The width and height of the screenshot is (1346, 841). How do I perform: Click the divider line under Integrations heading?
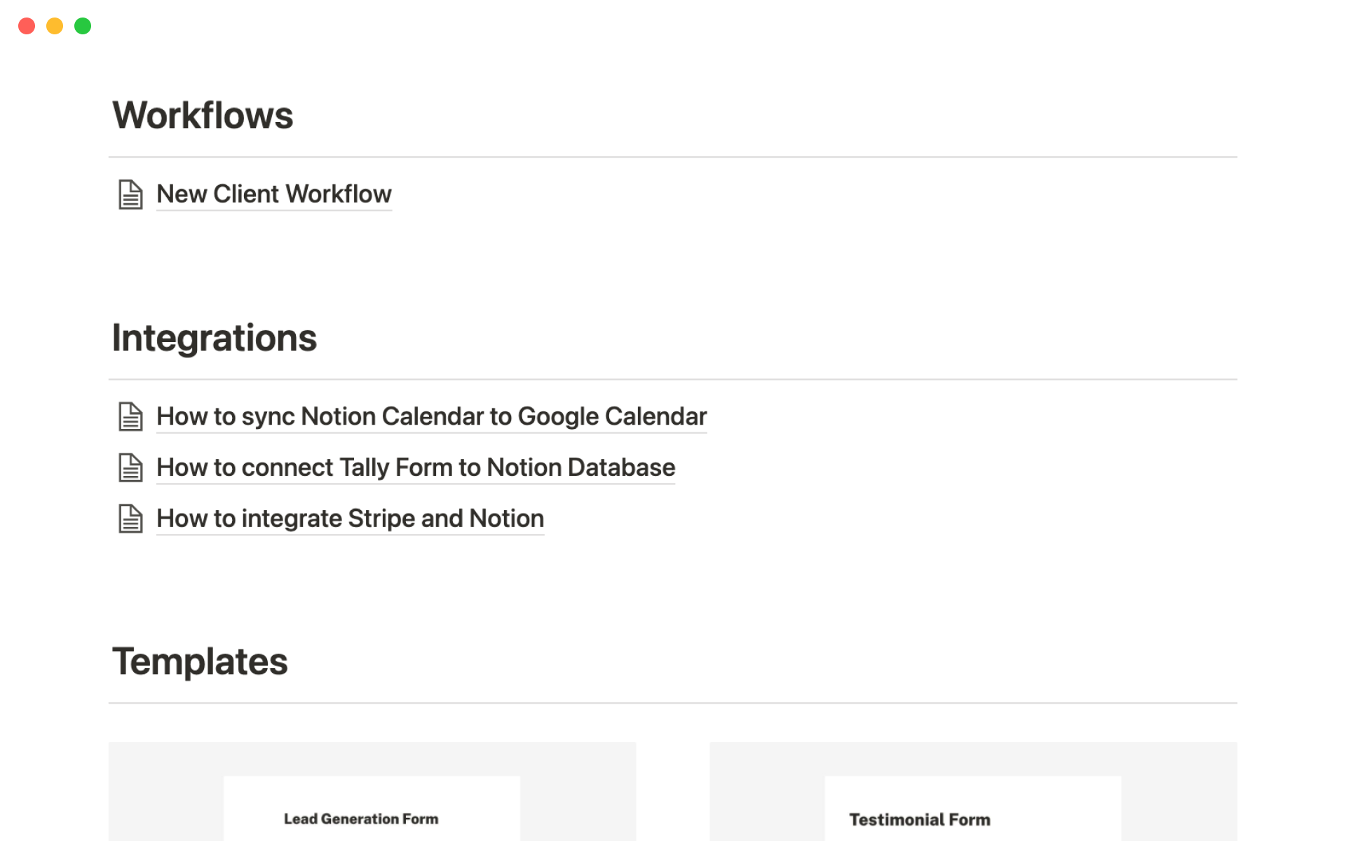tap(673, 379)
